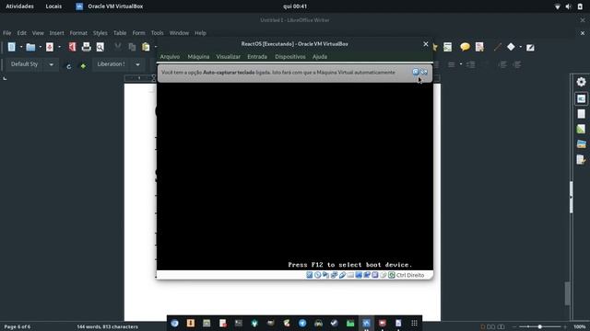590x331 pixels.
Task: Select the Insert Line tool icon
Action: (x=498, y=47)
